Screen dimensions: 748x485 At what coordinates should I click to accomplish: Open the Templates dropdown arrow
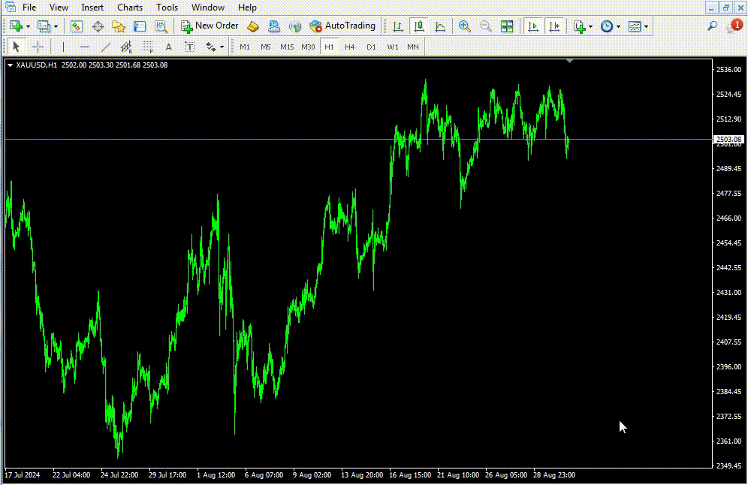coord(647,27)
